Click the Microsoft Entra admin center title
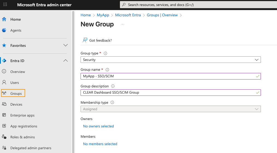 [x=44, y=5]
